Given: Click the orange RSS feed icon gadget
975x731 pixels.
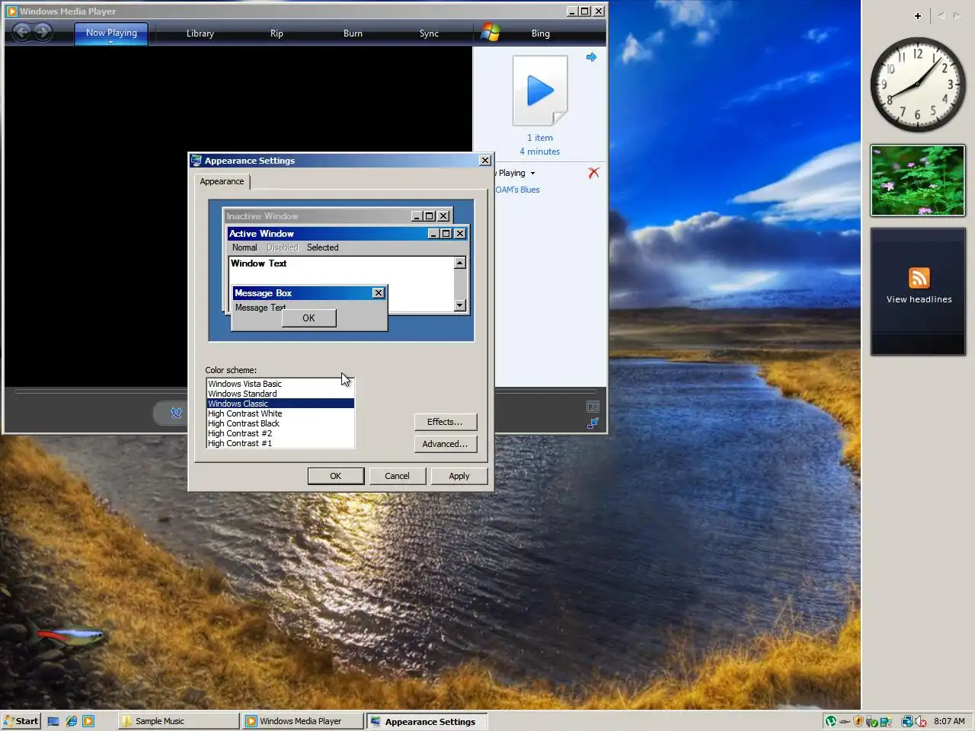Looking at the screenshot, I should coord(919,278).
